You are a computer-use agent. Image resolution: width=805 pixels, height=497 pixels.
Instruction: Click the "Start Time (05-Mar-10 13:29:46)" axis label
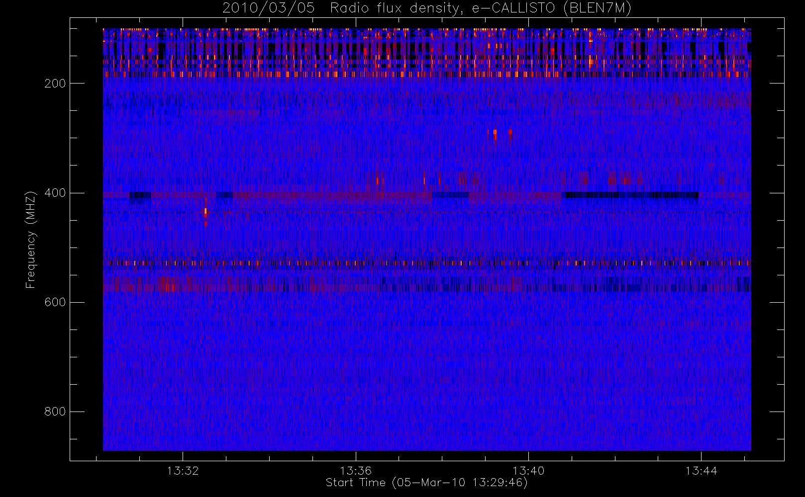tap(426, 483)
